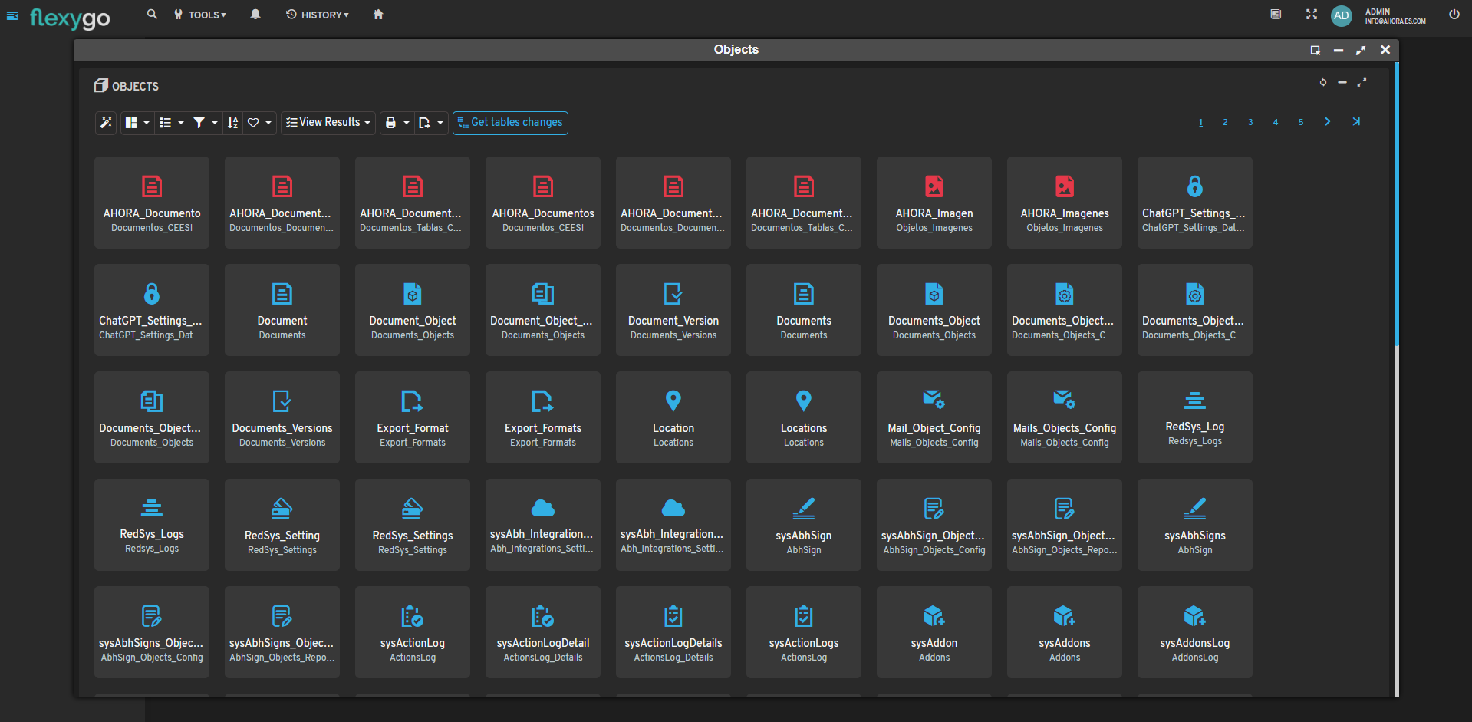
Task: Expand the View Results dropdown
Action: pos(328,123)
